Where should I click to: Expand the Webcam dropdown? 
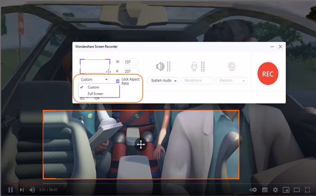click(x=232, y=81)
